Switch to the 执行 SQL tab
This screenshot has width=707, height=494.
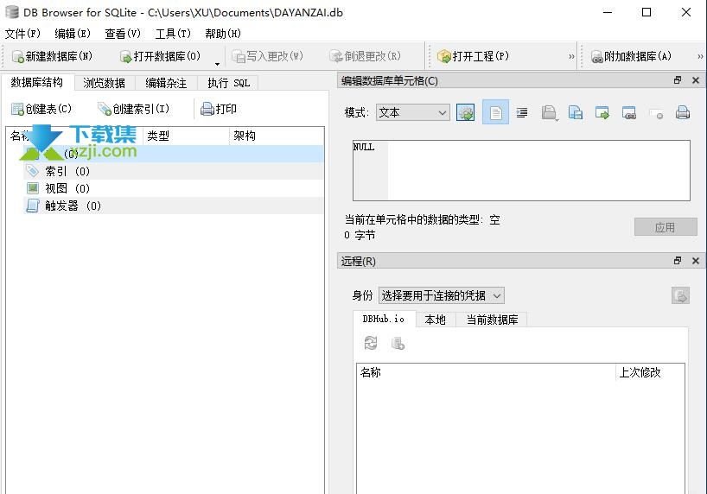click(228, 83)
